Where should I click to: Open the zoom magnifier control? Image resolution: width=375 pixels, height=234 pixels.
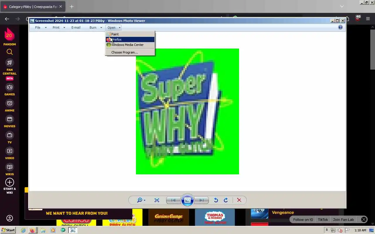(141, 200)
